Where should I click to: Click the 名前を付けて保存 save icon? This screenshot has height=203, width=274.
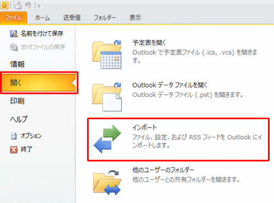tap(14, 34)
